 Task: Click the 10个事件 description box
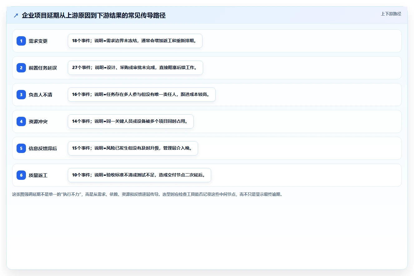tap(139, 175)
